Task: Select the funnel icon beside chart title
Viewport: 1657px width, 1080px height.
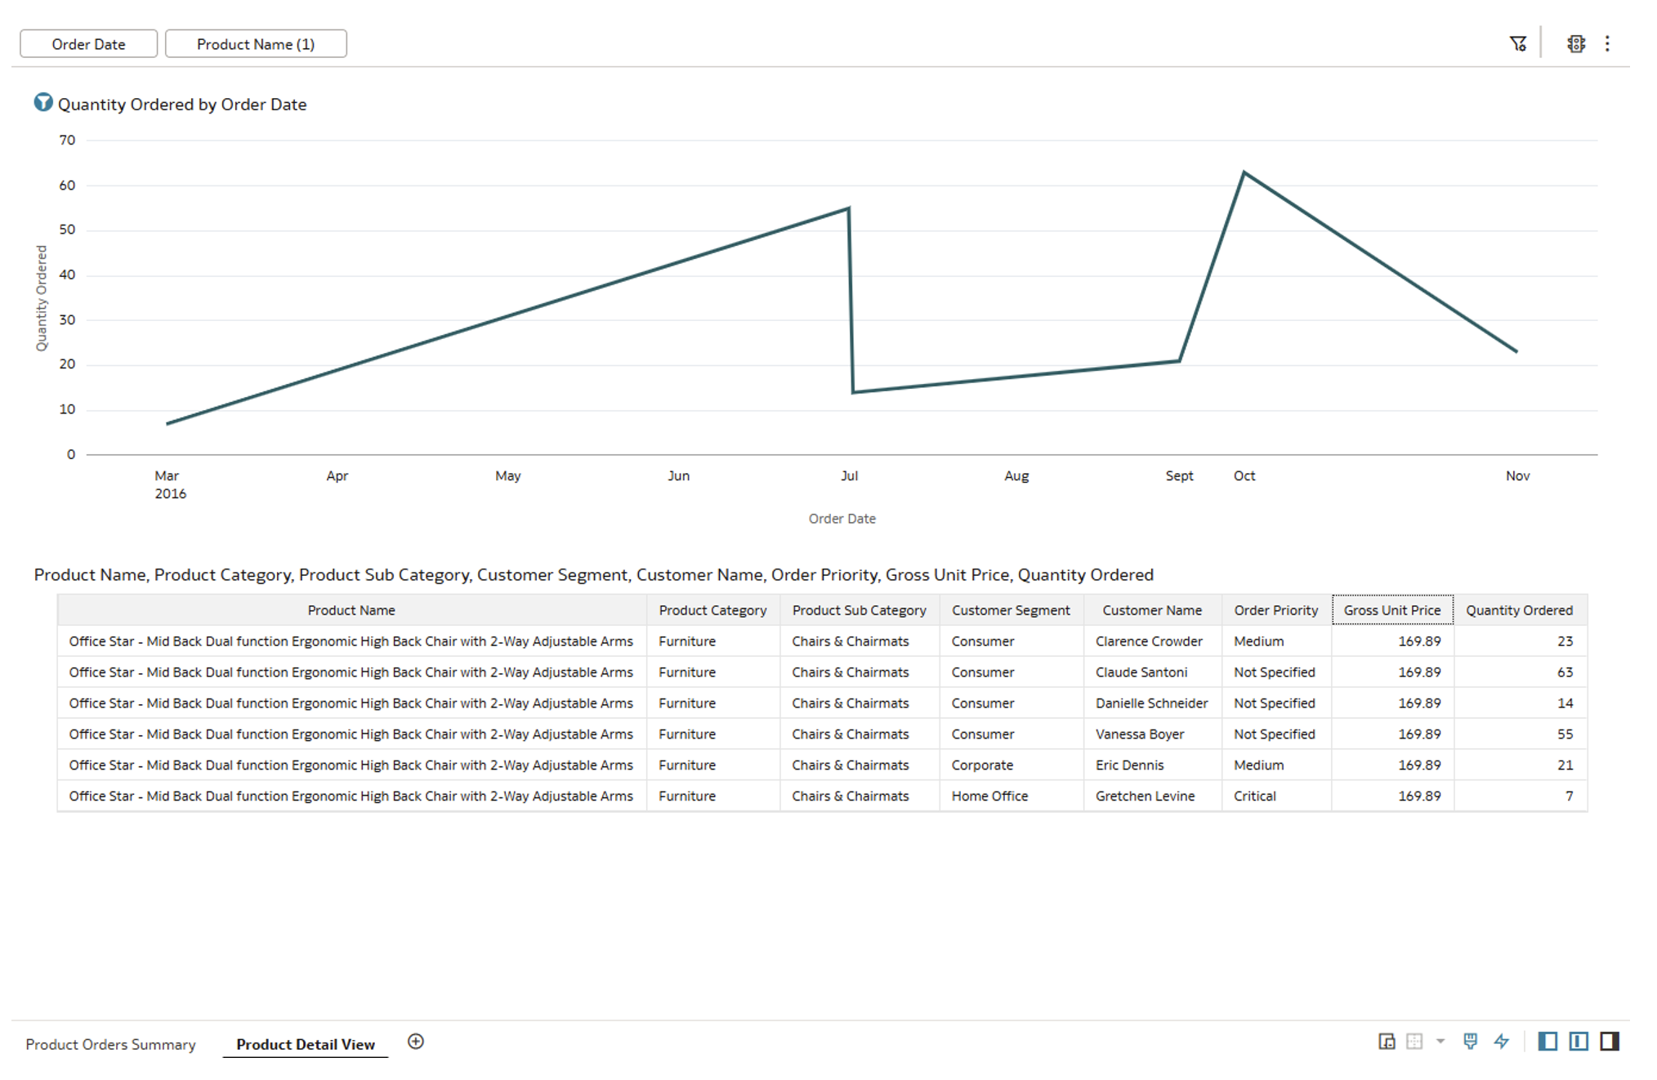Action: 42,103
